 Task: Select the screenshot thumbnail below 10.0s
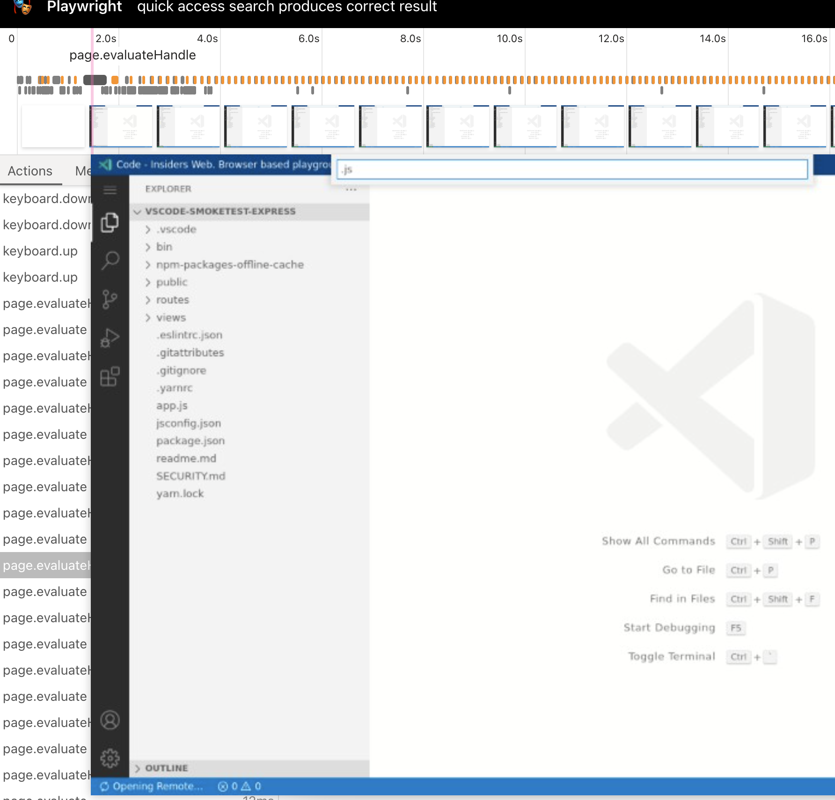(x=525, y=126)
